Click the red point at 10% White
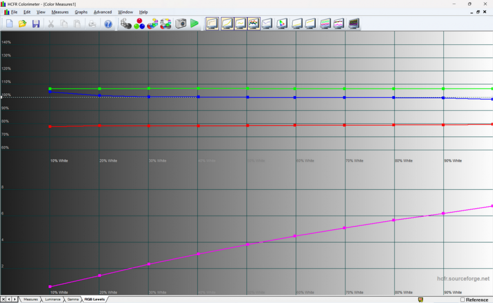 click(50, 126)
